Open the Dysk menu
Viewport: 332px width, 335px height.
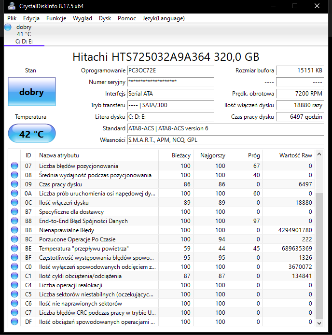[105, 18]
